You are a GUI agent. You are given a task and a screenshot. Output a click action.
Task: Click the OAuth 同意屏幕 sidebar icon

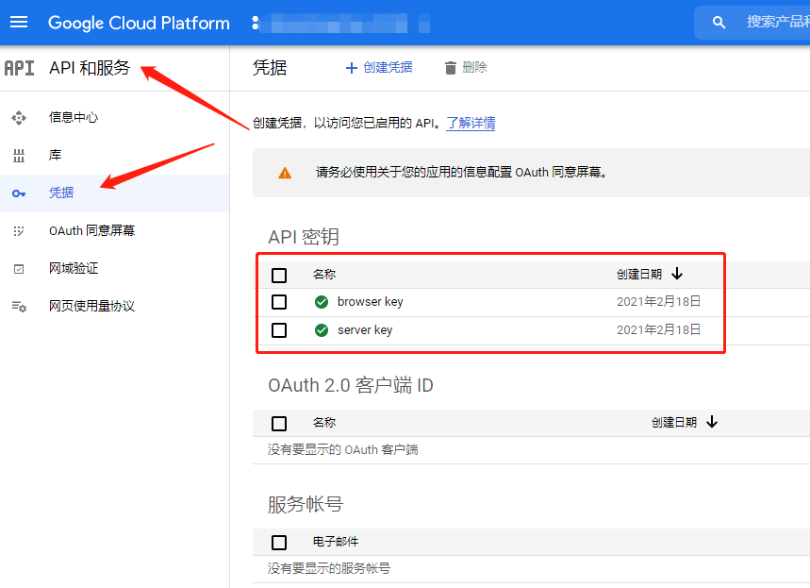pos(19,231)
